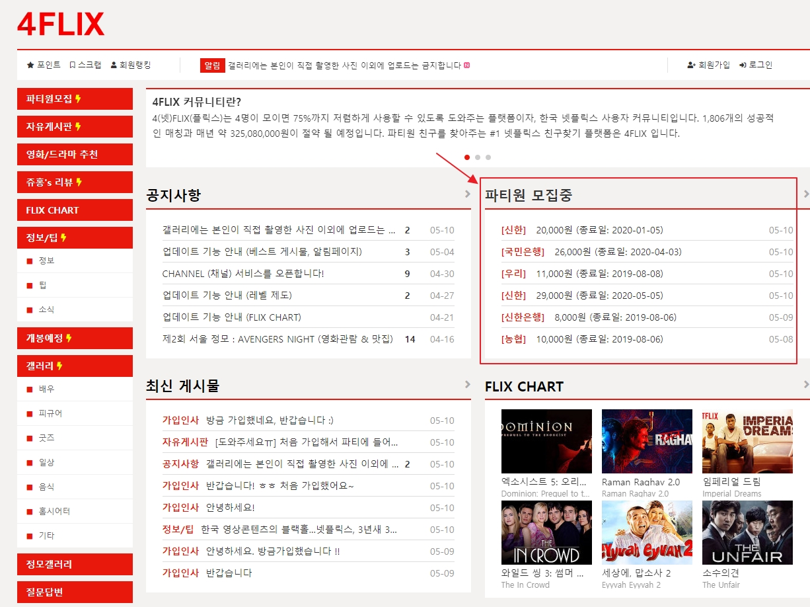Viewport: 810px width, 607px height.
Task: Open [국민은행] 26,000원 party listing
Action: click(591, 252)
